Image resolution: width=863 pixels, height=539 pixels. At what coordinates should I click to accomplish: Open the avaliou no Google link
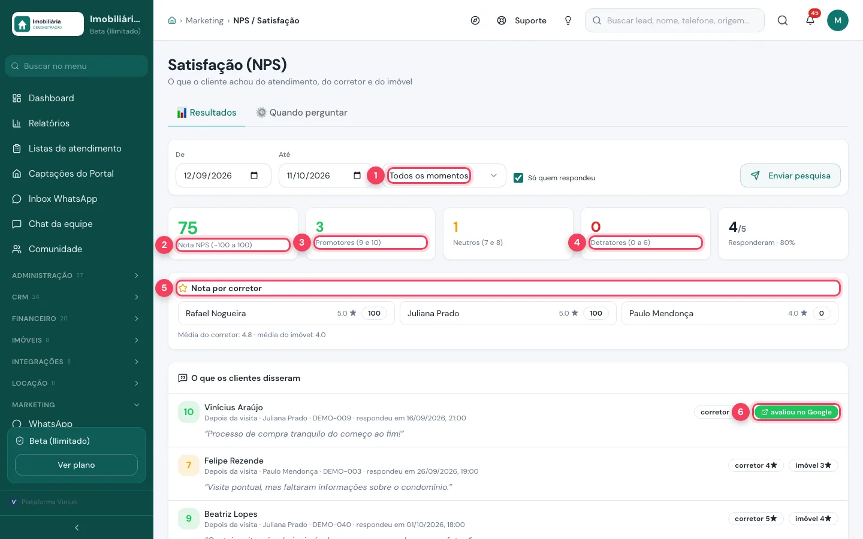click(796, 412)
